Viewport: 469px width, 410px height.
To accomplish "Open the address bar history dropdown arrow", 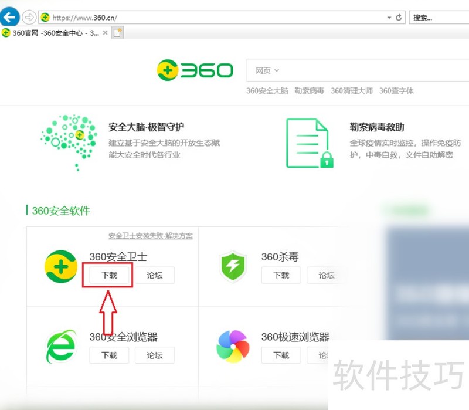I will click(x=389, y=18).
